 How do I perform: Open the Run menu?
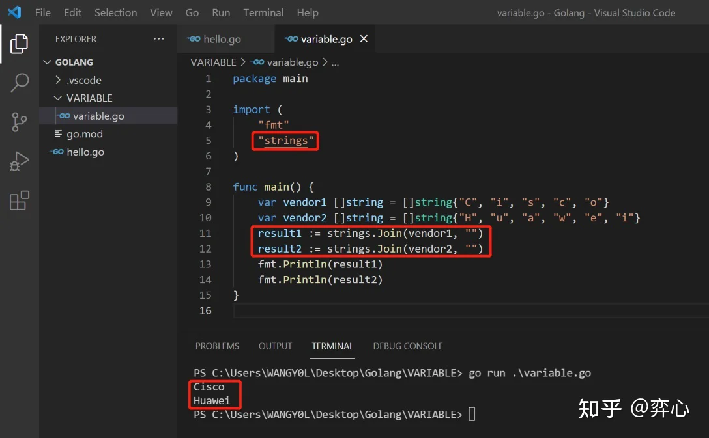tap(221, 12)
